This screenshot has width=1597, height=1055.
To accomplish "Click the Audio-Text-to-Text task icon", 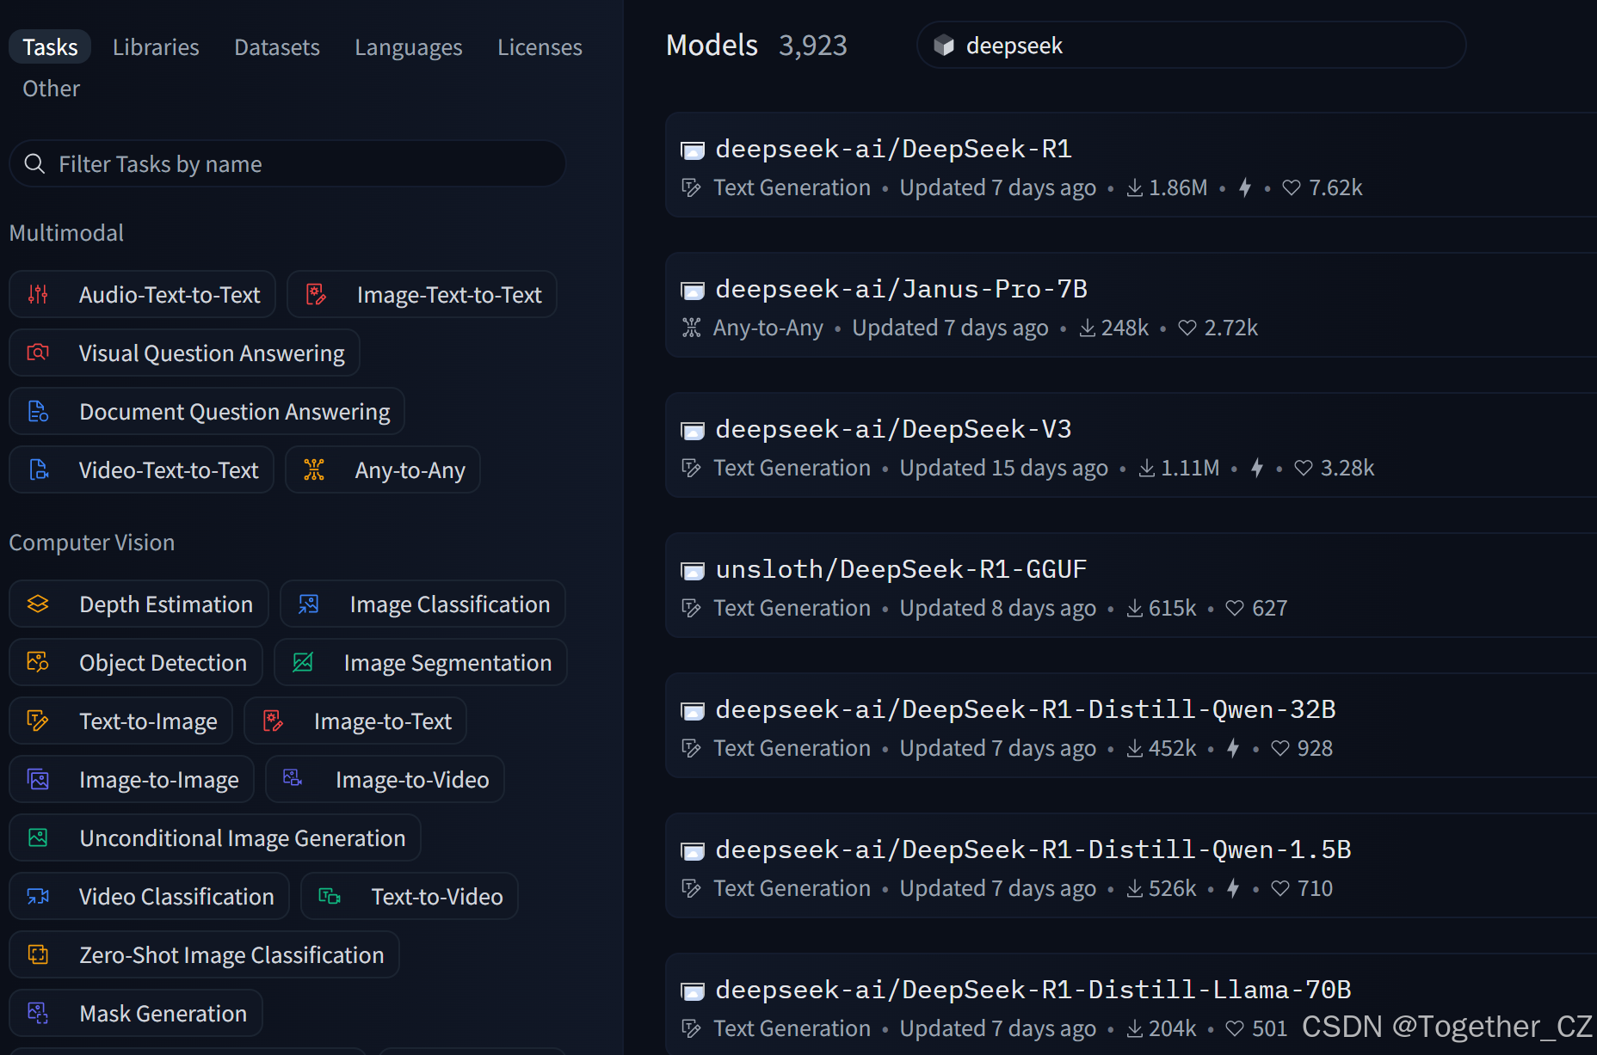I will 38,295.
